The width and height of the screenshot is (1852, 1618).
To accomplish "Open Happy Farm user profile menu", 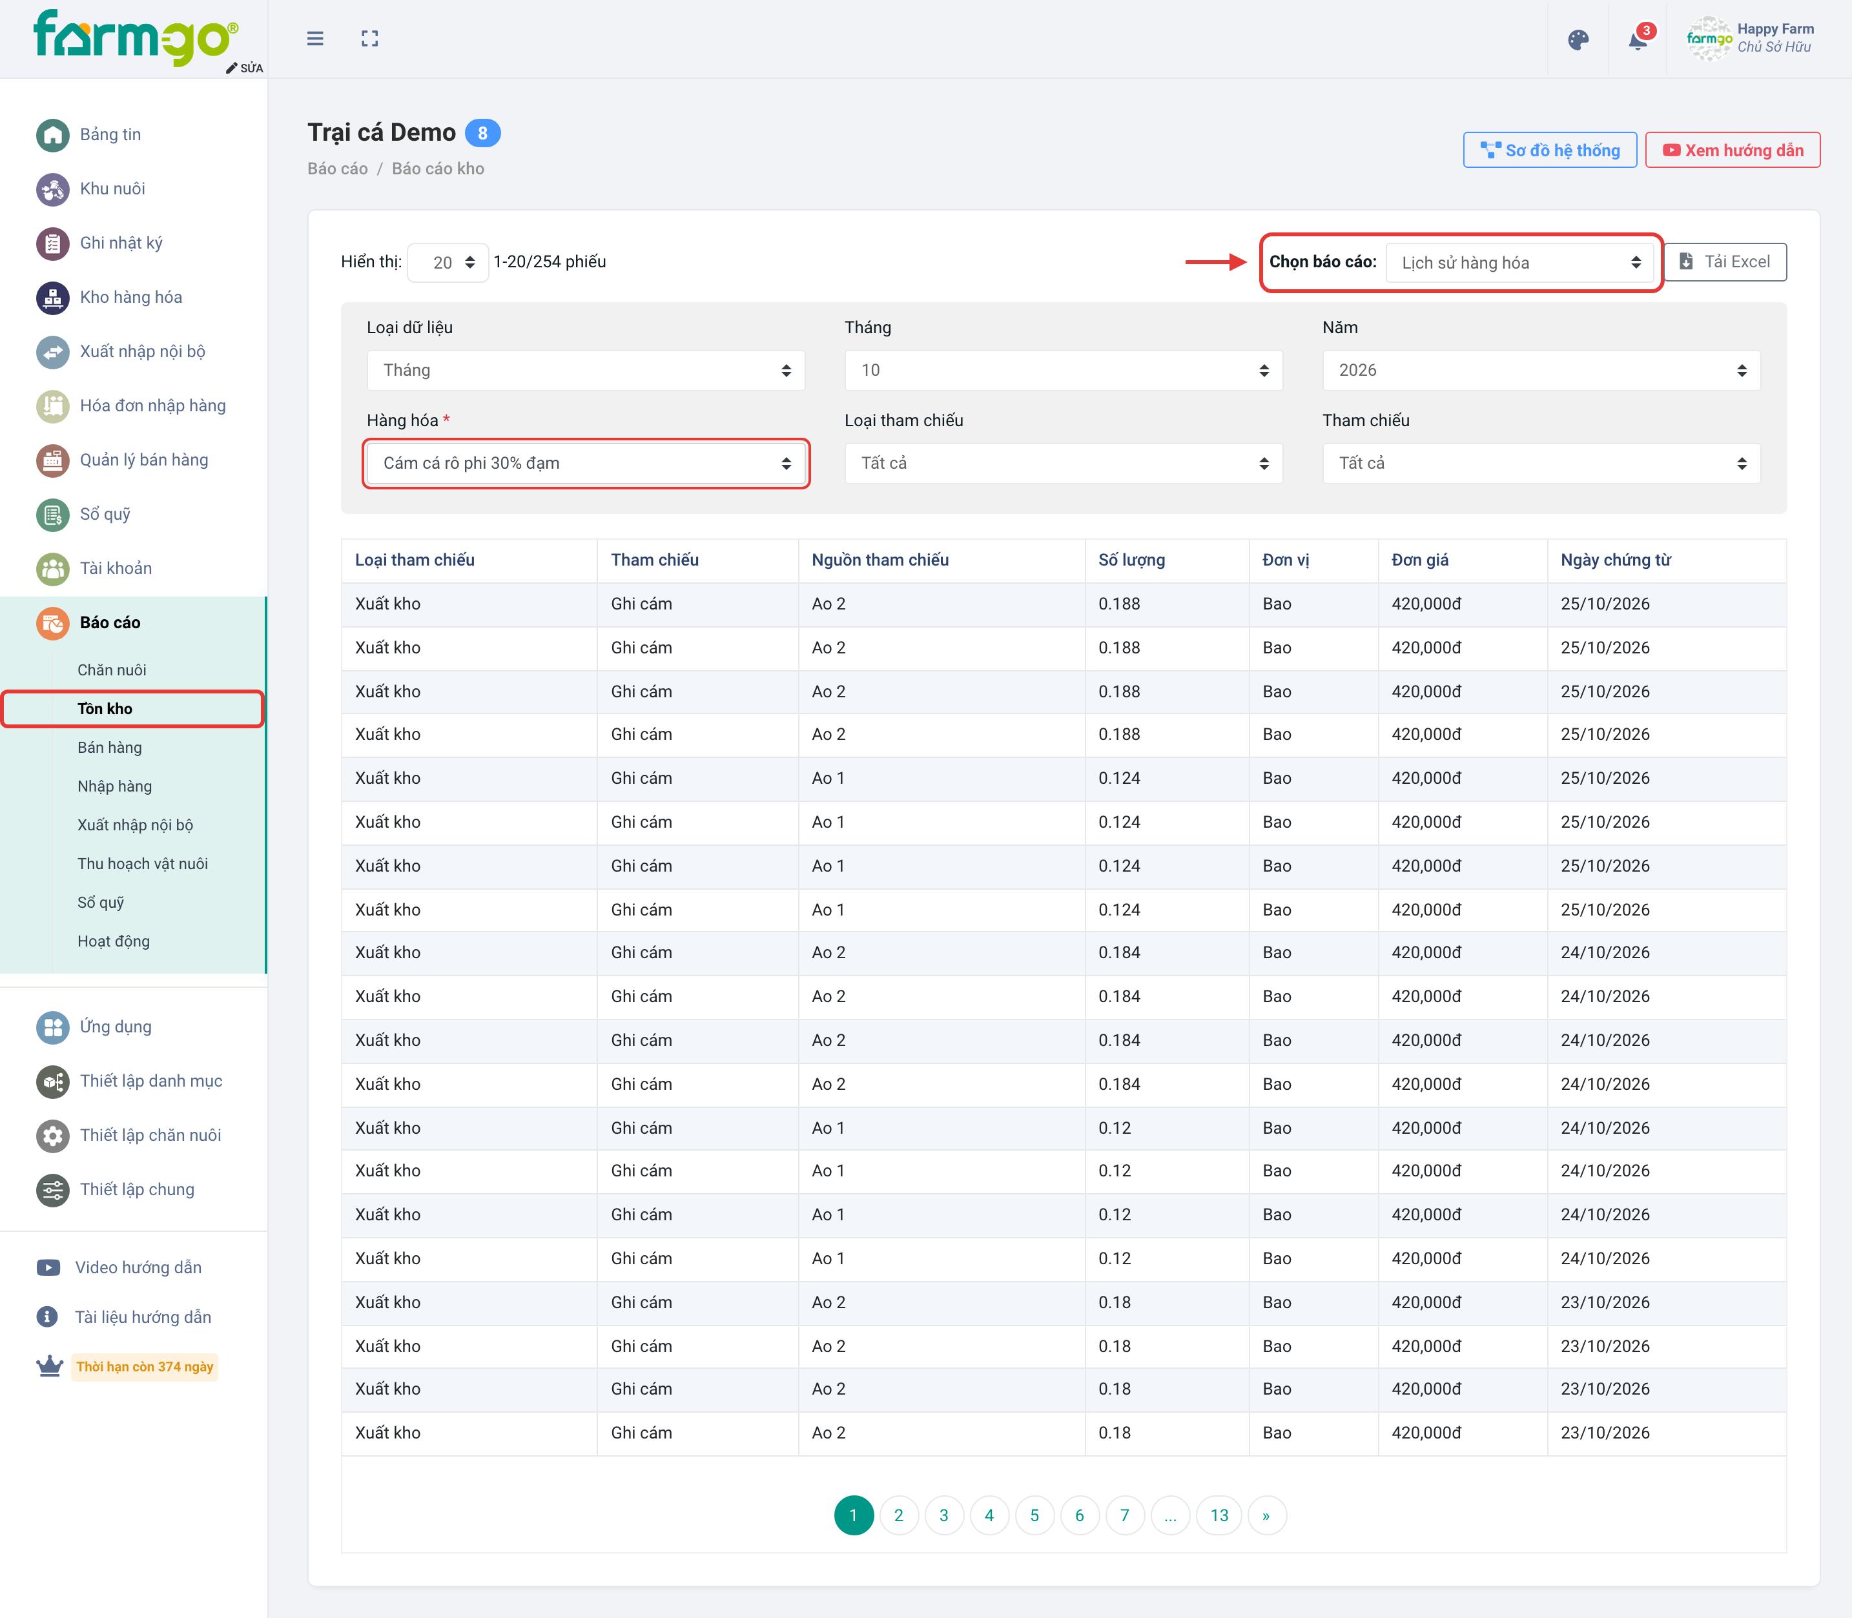I will coord(1751,39).
